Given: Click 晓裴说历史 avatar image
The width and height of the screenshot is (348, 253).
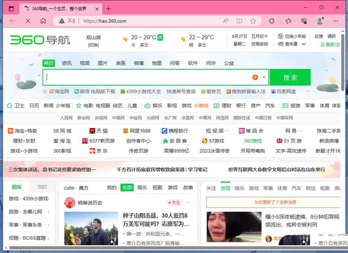Looking at the screenshot, I should [70, 203].
